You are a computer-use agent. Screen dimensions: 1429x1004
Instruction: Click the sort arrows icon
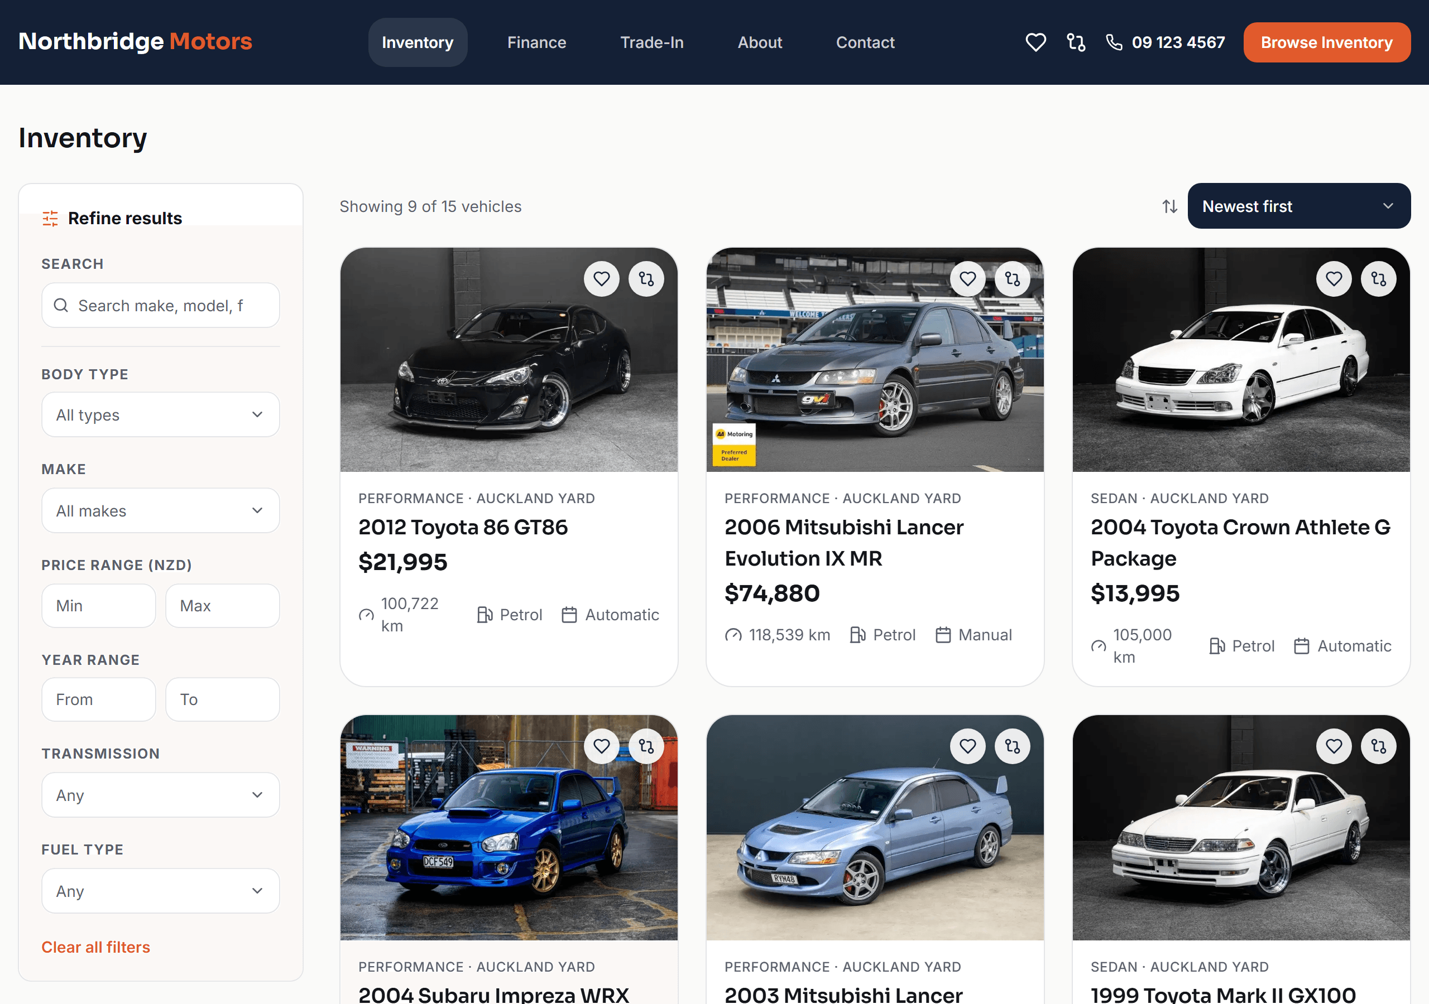(x=1169, y=206)
